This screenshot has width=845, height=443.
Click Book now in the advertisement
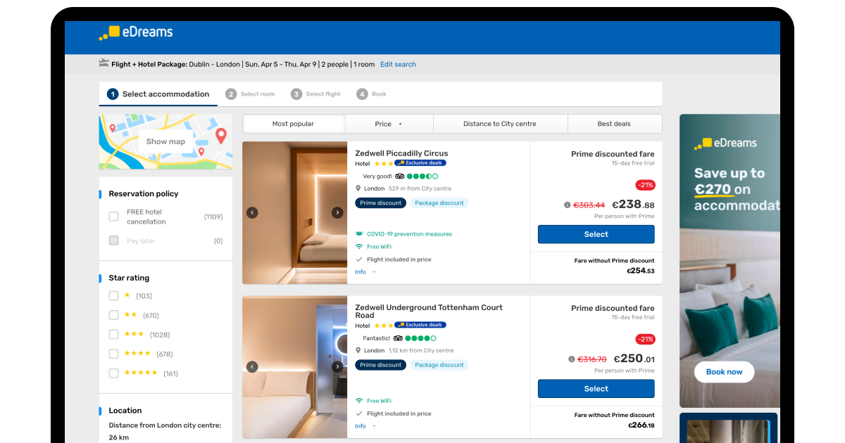point(724,372)
